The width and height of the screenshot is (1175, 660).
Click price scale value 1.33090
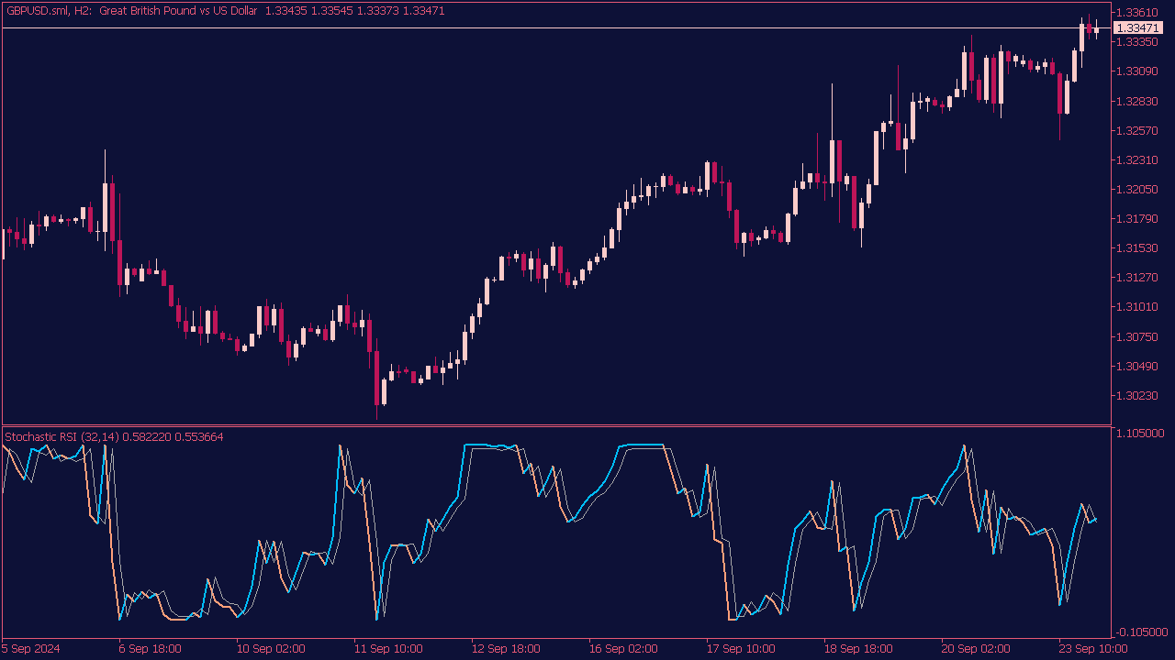coord(1138,71)
